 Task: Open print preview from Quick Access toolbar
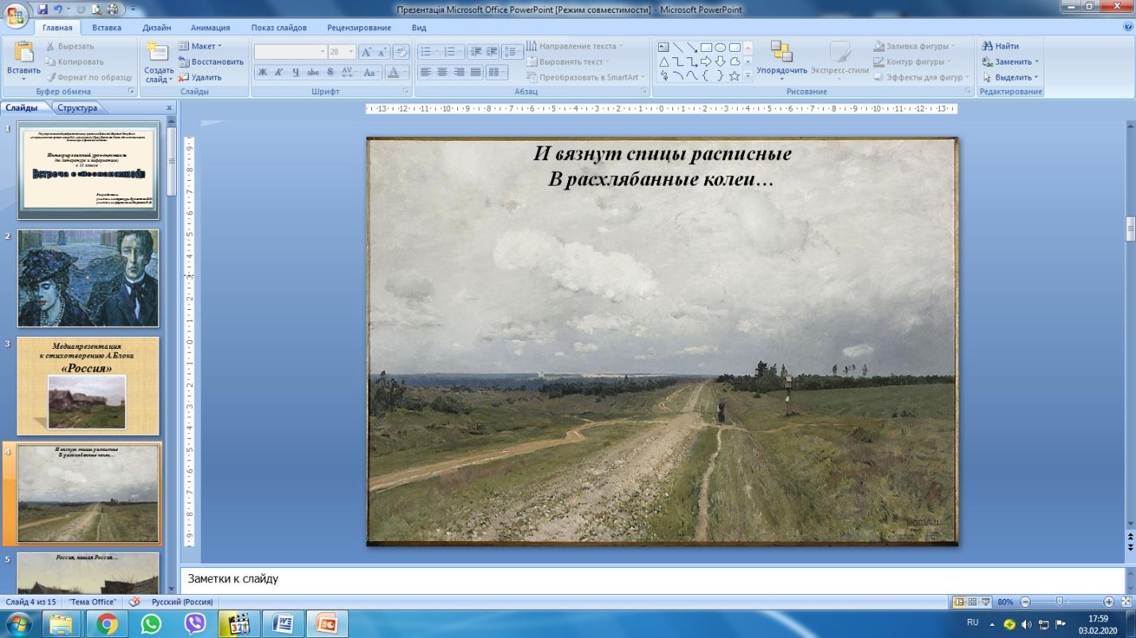96,10
